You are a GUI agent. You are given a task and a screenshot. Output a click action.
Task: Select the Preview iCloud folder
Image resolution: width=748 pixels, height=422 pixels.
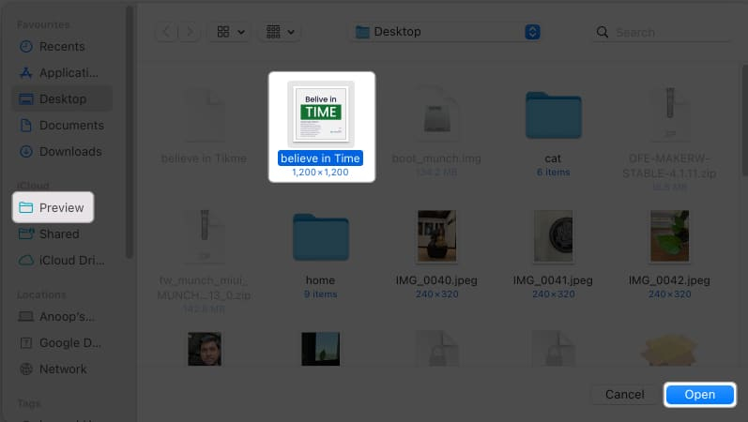61,208
